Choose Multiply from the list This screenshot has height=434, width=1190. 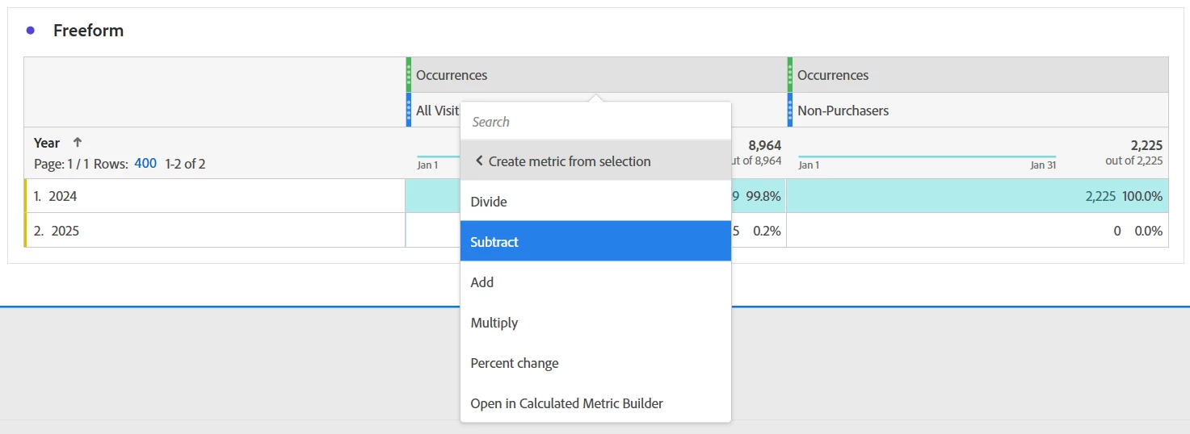[494, 323]
